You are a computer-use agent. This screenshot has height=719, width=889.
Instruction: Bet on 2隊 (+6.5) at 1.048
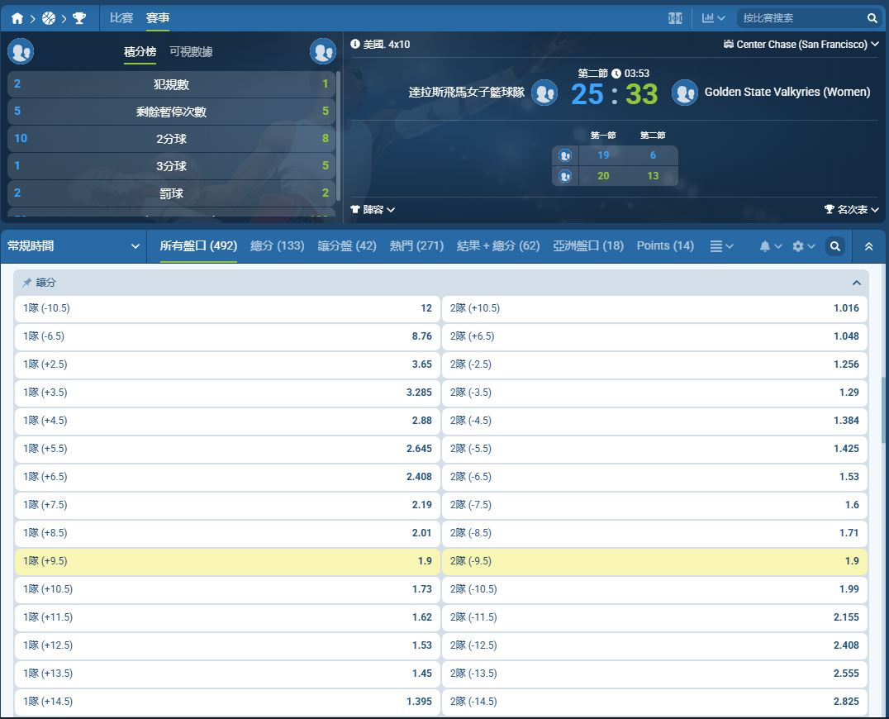point(655,336)
